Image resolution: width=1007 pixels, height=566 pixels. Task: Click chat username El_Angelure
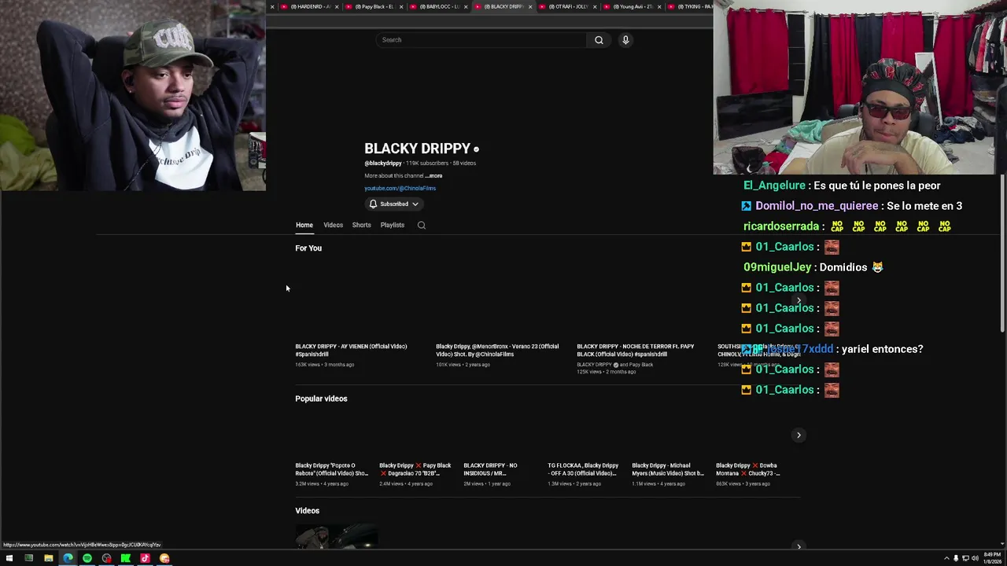774,186
